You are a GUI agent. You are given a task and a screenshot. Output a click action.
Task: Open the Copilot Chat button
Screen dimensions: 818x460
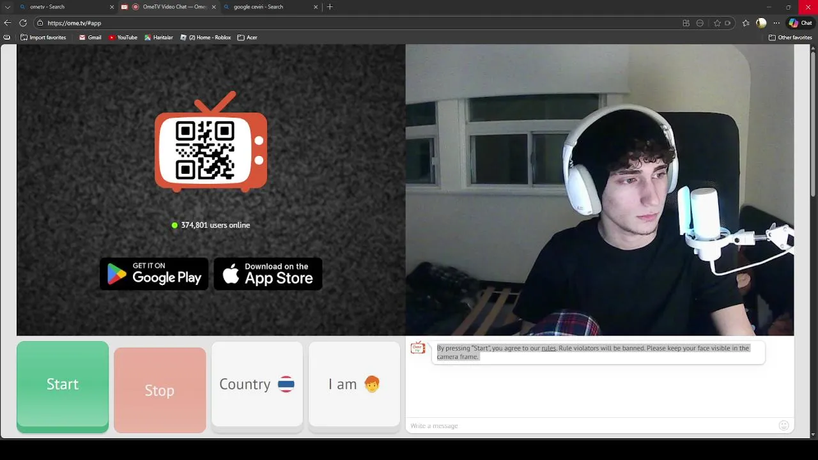point(800,23)
